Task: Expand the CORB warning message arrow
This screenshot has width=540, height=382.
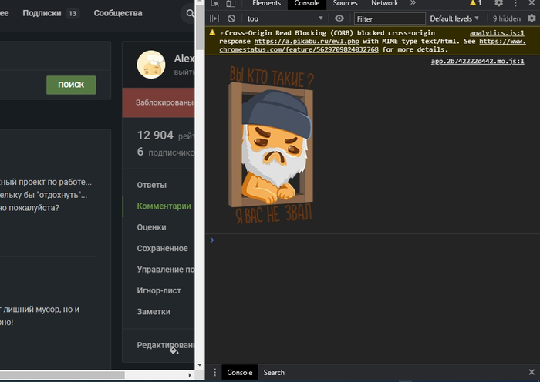Action: pos(222,34)
